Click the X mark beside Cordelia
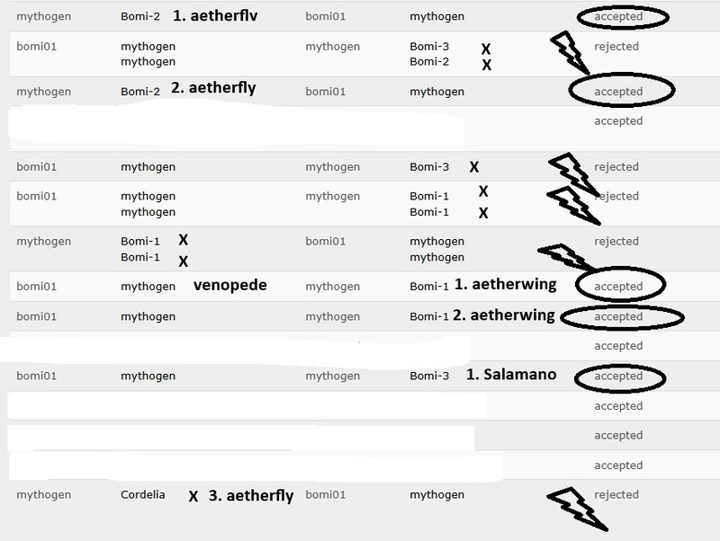The width and height of the screenshot is (720, 541). click(x=193, y=495)
